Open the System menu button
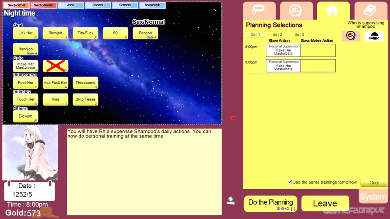Viewport: 390px width, 219px height. [373, 197]
